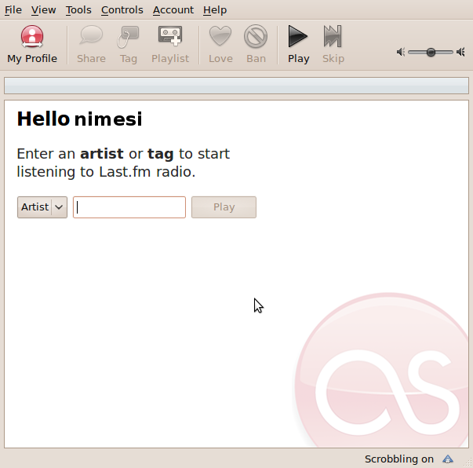Viewport: 473px width, 468px height.
Task: Open the Account menu
Action: click(173, 10)
